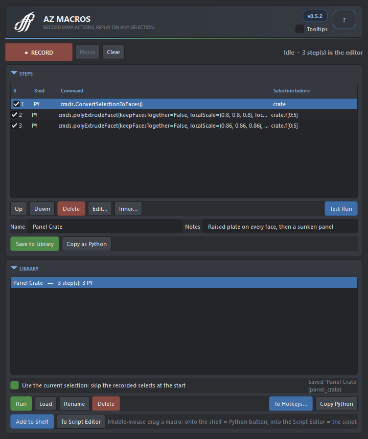Click the Kind column header

(39, 91)
